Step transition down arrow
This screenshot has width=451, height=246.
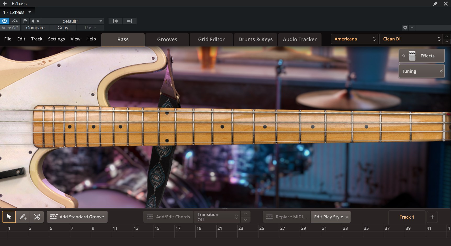[245, 220]
